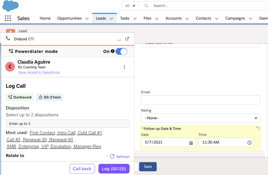Open the calendar date picker icon
The image size is (268, 175).
[x=191, y=143]
